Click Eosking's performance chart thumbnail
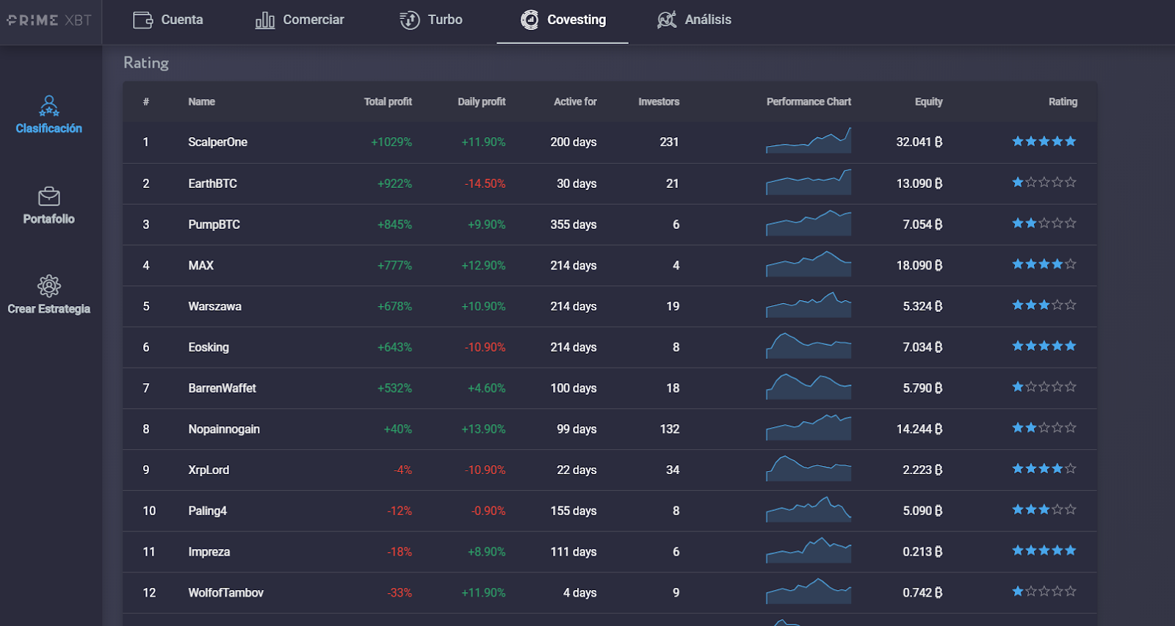 [x=809, y=346]
